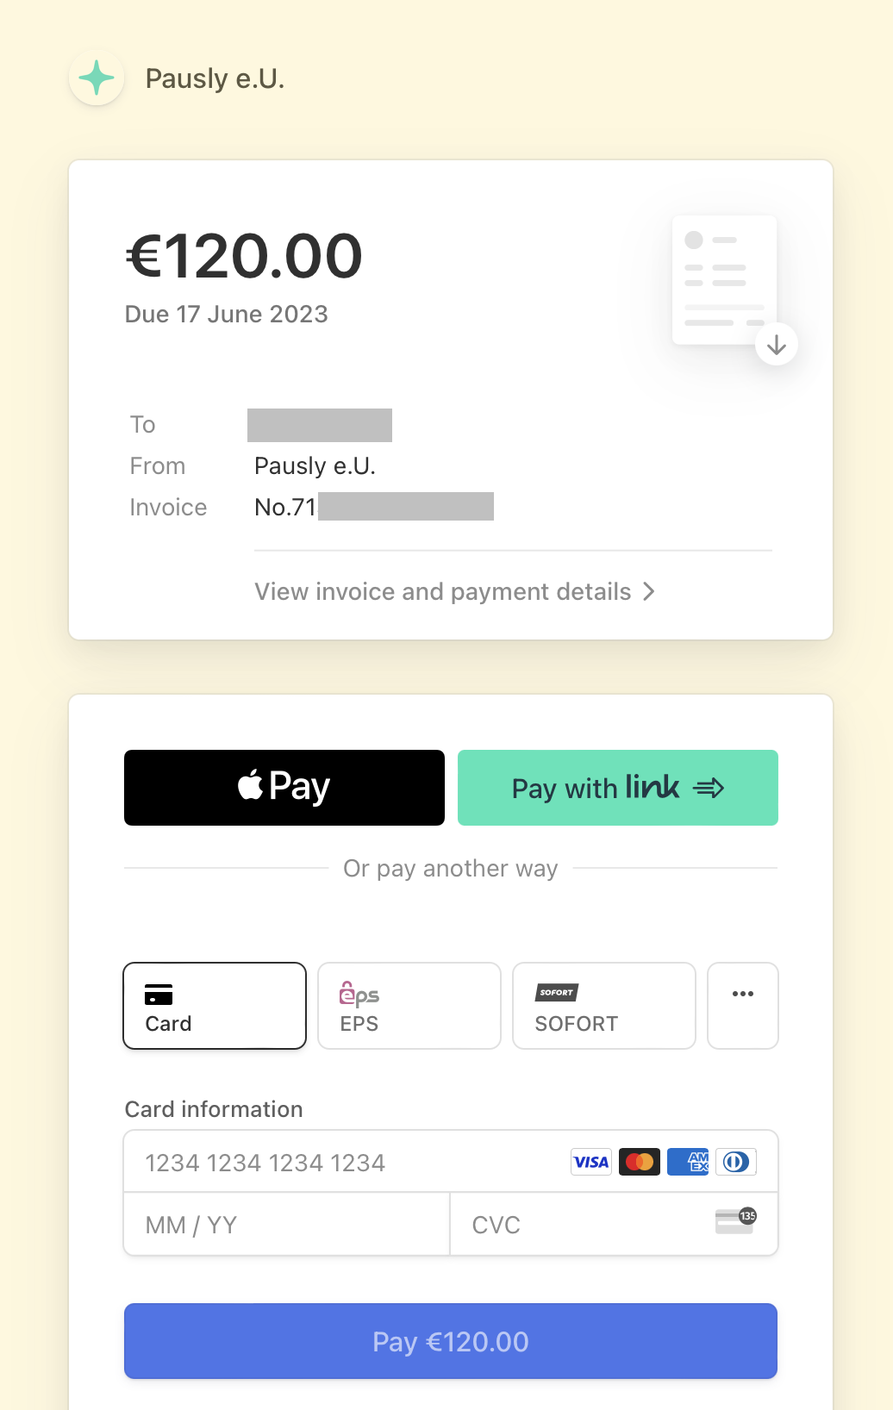Select the EPS payment method

point(409,1006)
